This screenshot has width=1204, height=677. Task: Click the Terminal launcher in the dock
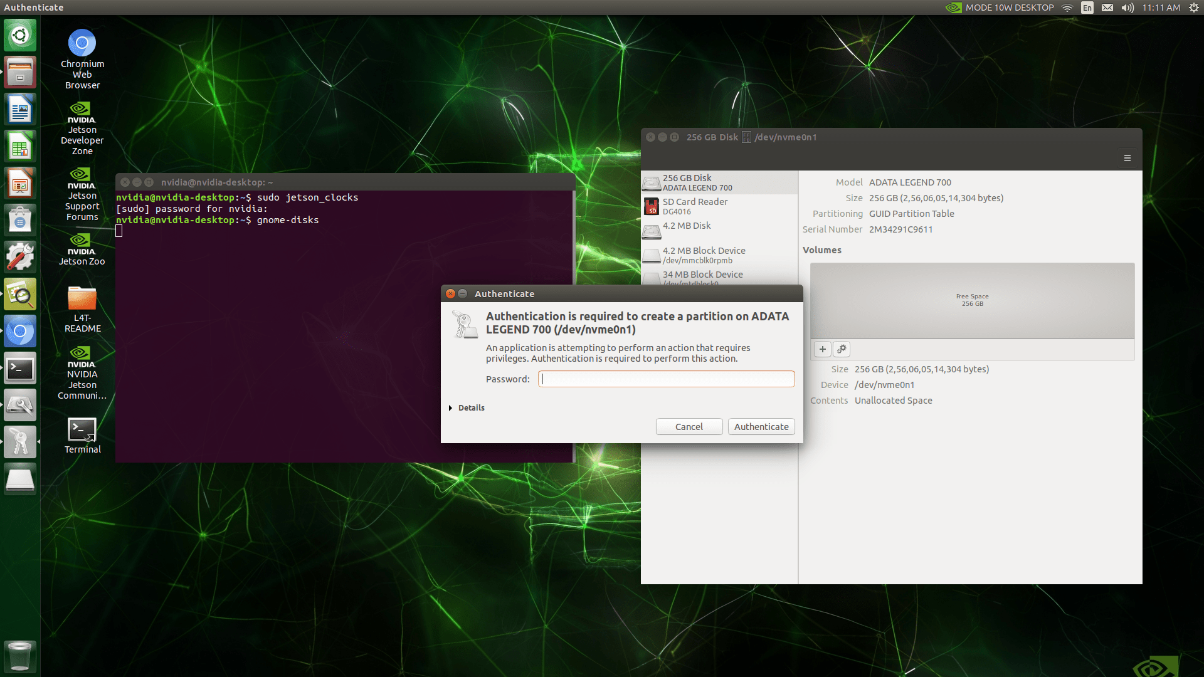20,369
